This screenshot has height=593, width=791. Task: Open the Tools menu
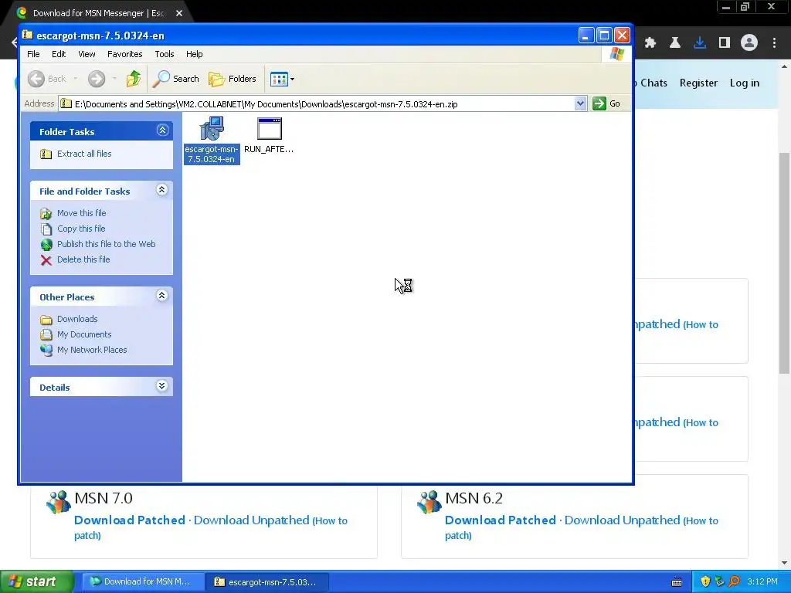[164, 54]
